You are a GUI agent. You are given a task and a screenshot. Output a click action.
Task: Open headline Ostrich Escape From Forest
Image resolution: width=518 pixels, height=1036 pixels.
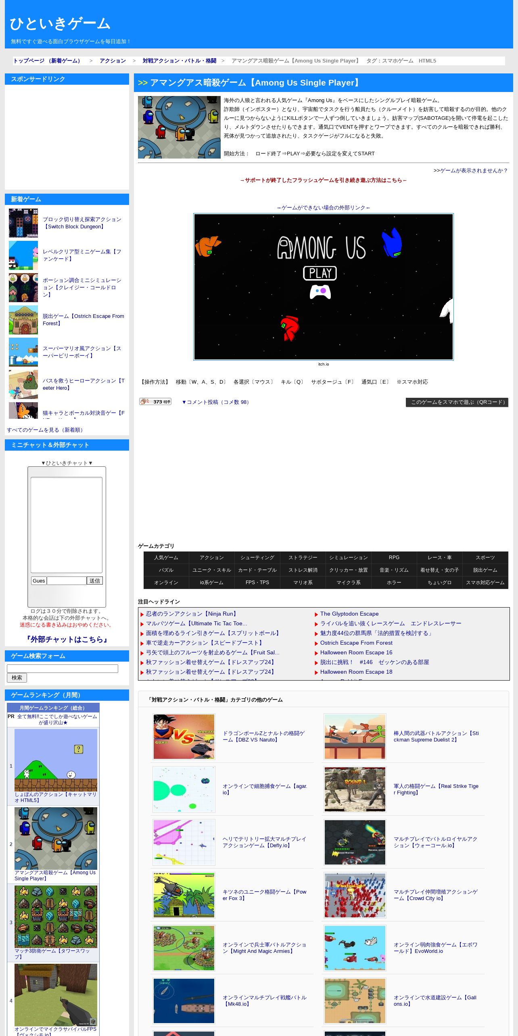pos(356,643)
